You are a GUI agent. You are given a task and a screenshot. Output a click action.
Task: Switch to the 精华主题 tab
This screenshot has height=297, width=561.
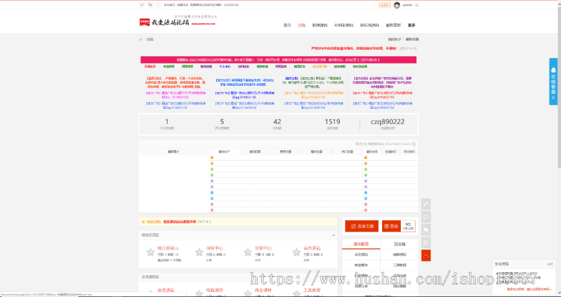pos(316,151)
